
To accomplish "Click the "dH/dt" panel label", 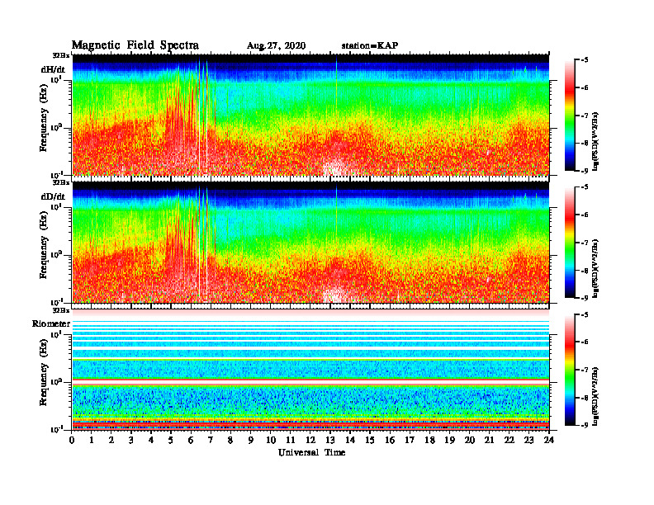I will point(53,69).
